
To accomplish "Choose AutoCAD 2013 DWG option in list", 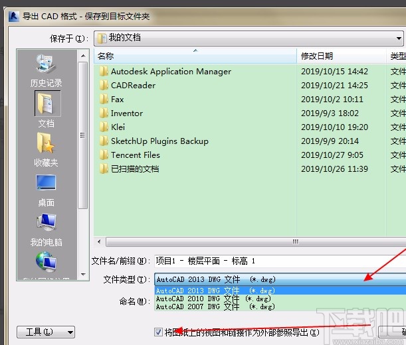I will pos(280,291).
